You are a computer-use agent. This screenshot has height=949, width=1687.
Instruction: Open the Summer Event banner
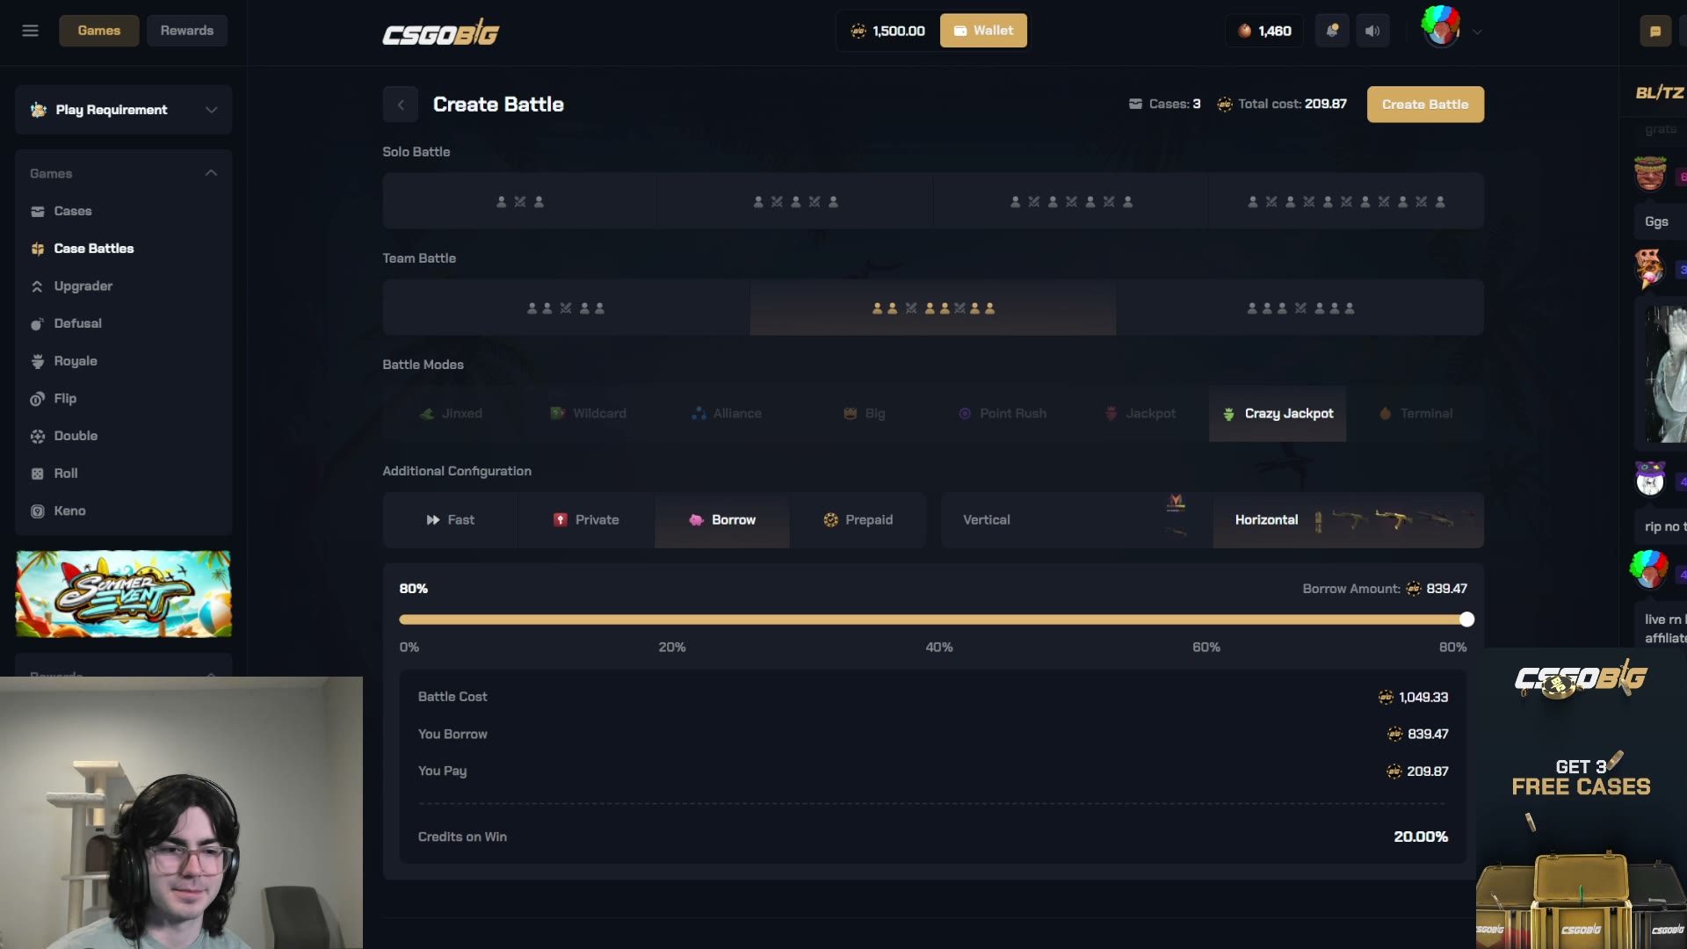pos(124,594)
